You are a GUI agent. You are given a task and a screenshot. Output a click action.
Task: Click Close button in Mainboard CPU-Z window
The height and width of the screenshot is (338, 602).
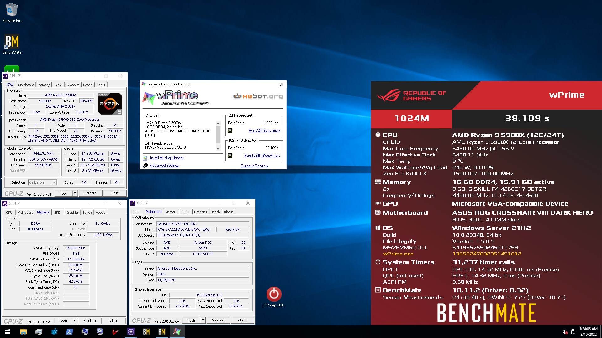click(242, 320)
